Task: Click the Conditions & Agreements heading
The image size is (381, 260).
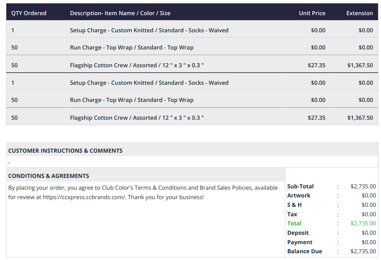Action: (x=49, y=176)
